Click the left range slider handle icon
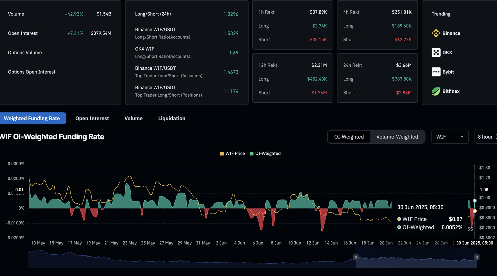The height and width of the screenshot is (276, 497). [356, 257]
